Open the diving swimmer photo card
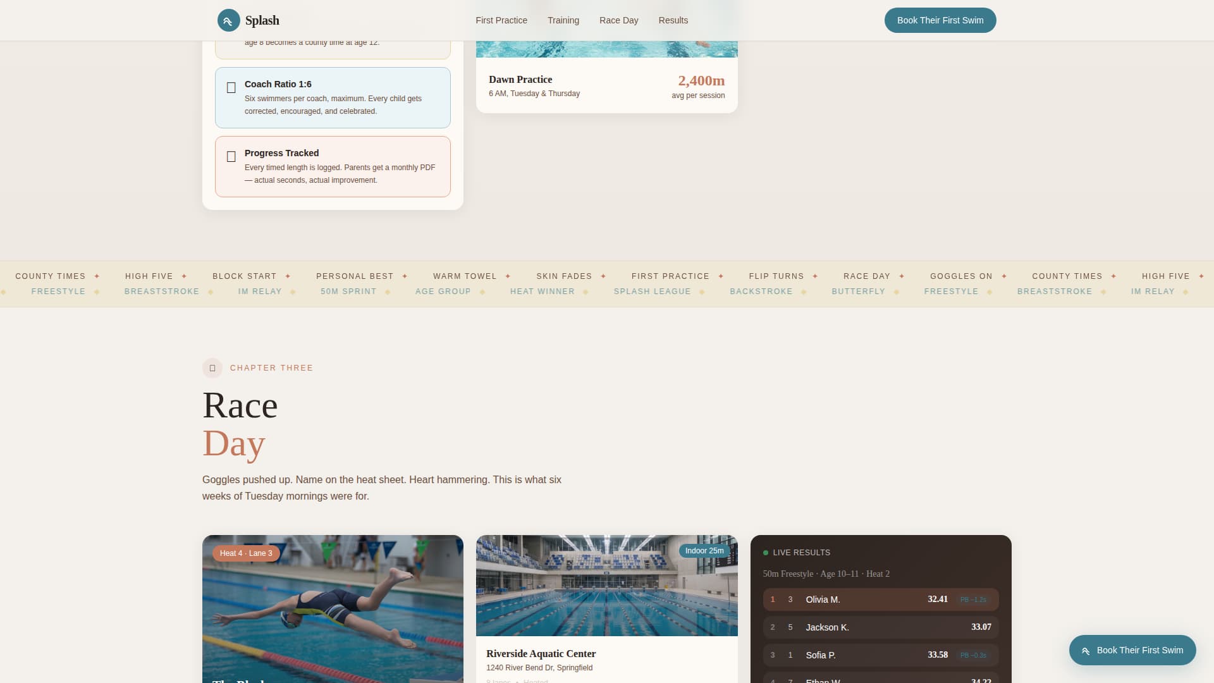Screen dimensions: 1214x683 (x=333, y=609)
